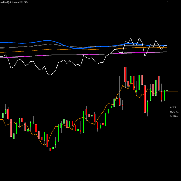This screenshot has width=181, height=181.
Task: Click the 'in 3 Days' label
Action: tap(174, 117)
